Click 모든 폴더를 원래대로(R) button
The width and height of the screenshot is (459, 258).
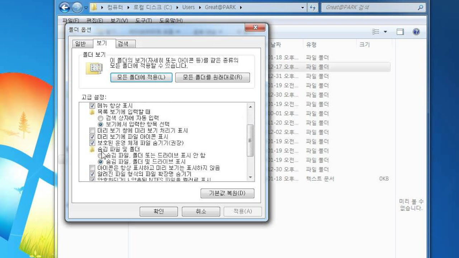click(212, 77)
